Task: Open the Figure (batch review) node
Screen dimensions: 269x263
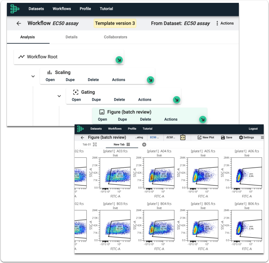Action: coord(102,119)
